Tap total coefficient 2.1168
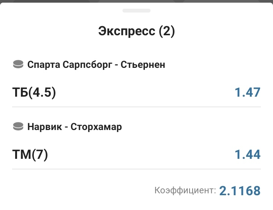This screenshot has width=273, height=210. pos(240,190)
